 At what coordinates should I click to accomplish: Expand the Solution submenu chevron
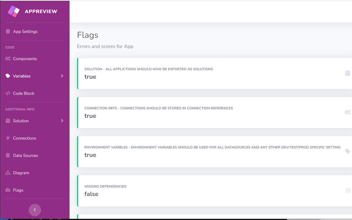[62, 121]
